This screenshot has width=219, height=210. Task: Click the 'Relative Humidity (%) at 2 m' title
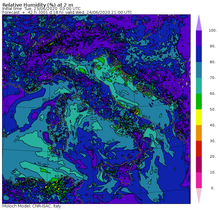tap(38, 5)
